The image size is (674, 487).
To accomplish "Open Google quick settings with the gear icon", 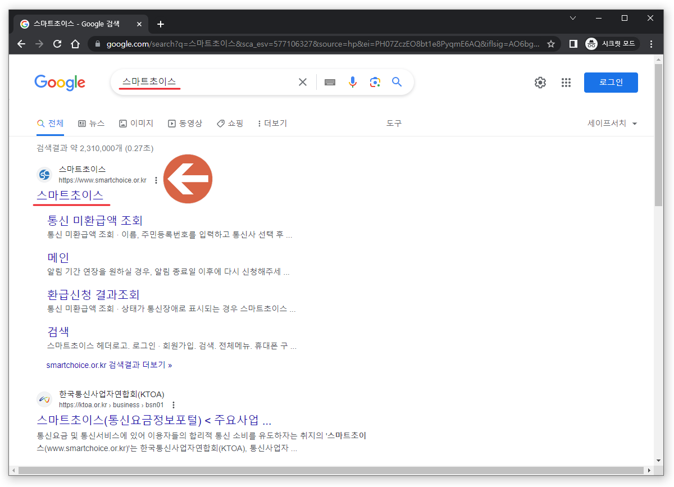I will (x=540, y=83).
